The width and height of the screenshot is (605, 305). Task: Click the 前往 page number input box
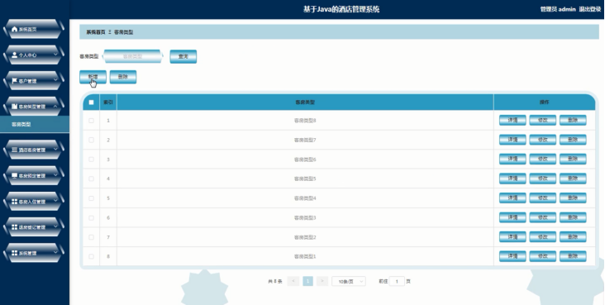397,282
